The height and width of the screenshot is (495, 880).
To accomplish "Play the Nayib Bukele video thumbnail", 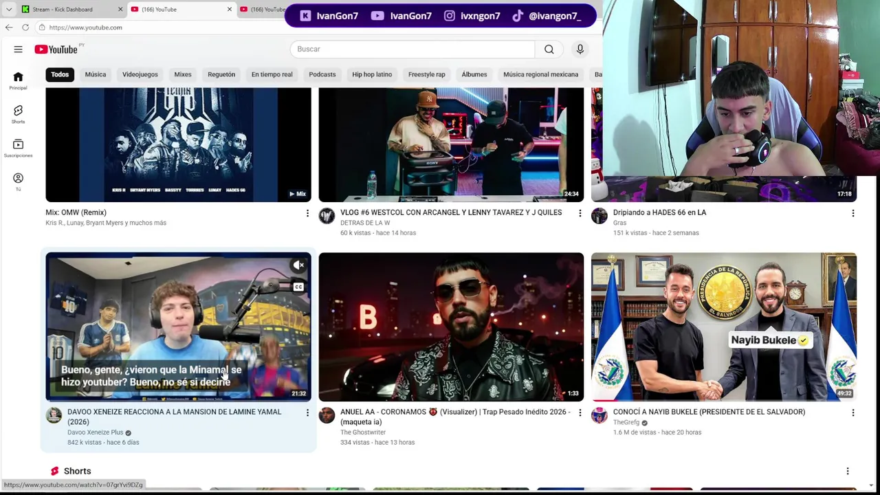I will (x=724, y=327).
